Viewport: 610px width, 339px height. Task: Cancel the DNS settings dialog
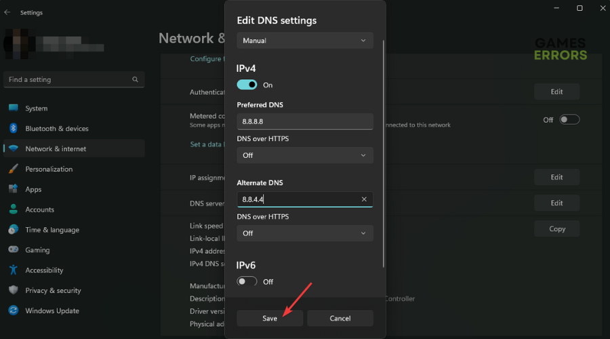point(340,319)
